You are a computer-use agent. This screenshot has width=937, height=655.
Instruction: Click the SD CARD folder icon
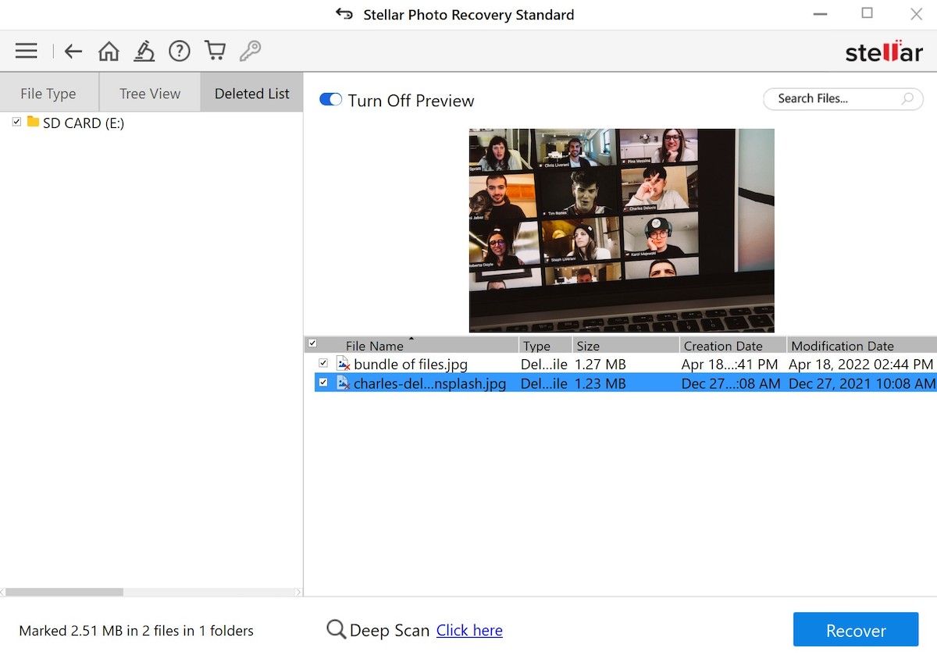33,122
